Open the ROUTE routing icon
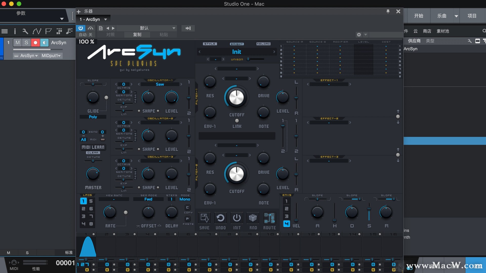 click(269, 218)
